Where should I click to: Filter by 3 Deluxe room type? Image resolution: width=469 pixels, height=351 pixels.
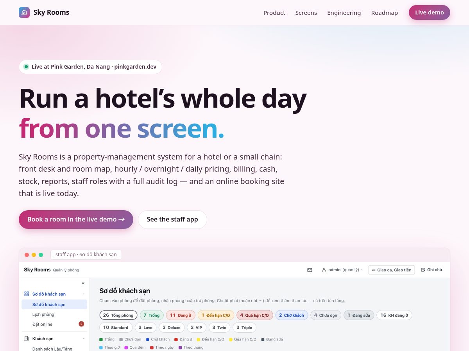tap(172, 328)
